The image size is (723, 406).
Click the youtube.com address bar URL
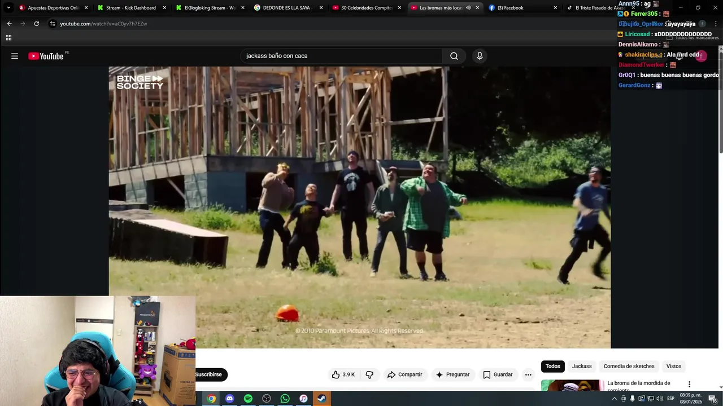tap(103, 24)
